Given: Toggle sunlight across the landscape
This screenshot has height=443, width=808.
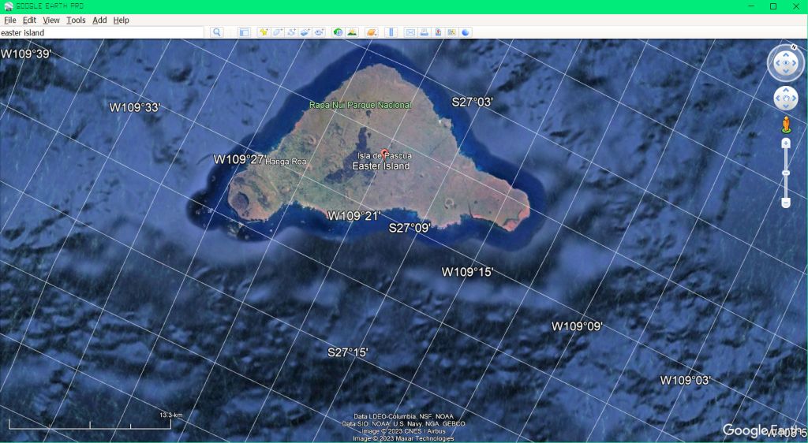Looking at the screenshot, I should pyautogui.click(x=352, y=32).
